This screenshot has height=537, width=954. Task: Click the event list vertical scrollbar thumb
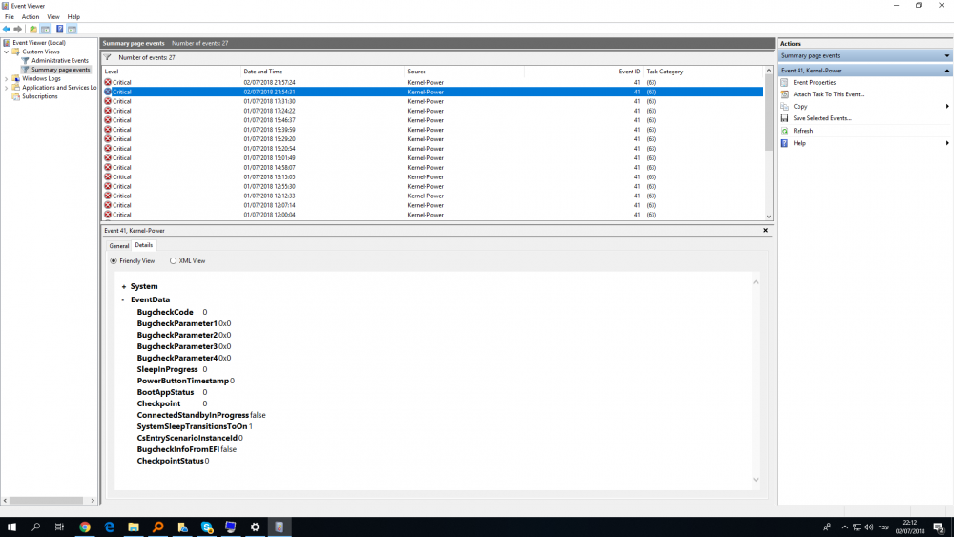tap(768, 114)
